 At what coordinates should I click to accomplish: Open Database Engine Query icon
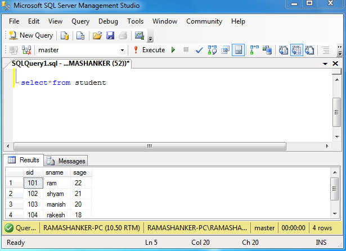[x=65, y=35]
